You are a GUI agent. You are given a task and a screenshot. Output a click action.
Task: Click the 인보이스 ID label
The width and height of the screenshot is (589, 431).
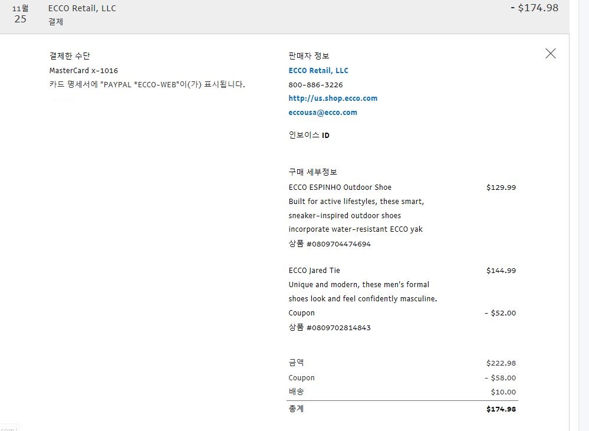[308, 135]
